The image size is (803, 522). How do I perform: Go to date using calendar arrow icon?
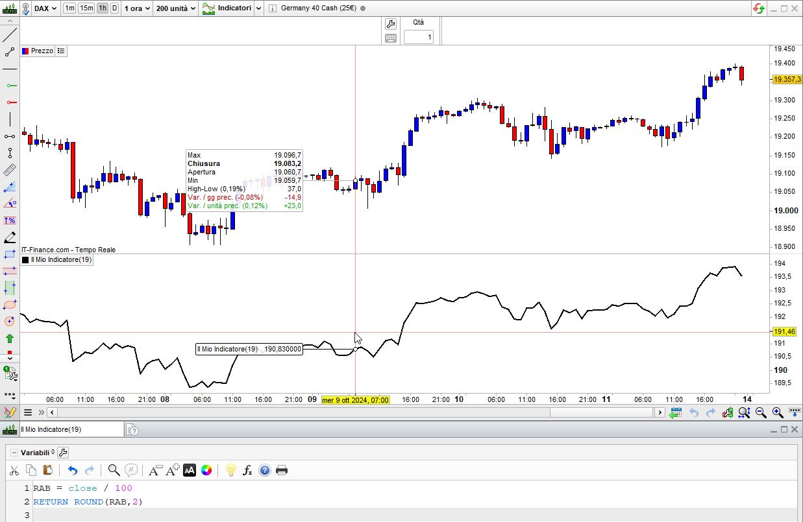[x=675, y=412]
